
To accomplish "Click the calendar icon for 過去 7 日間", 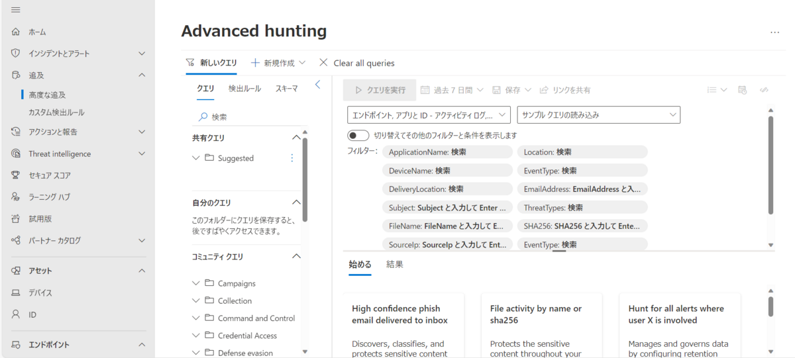I will pyautogui.click(x=425, y=90).
